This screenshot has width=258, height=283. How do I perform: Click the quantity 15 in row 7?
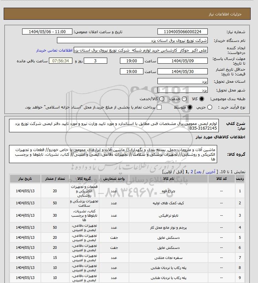point(55,258)
